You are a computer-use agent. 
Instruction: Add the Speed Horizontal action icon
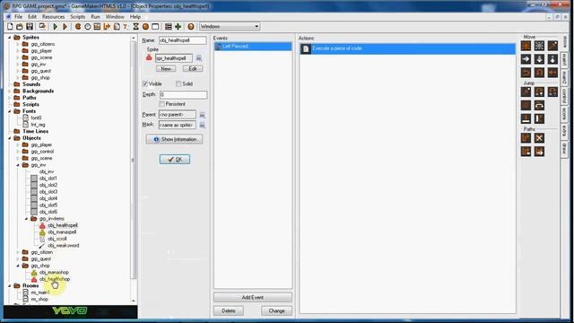point(526,59)
